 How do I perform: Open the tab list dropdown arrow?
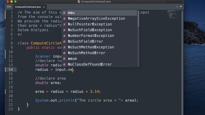pos(181,7)
